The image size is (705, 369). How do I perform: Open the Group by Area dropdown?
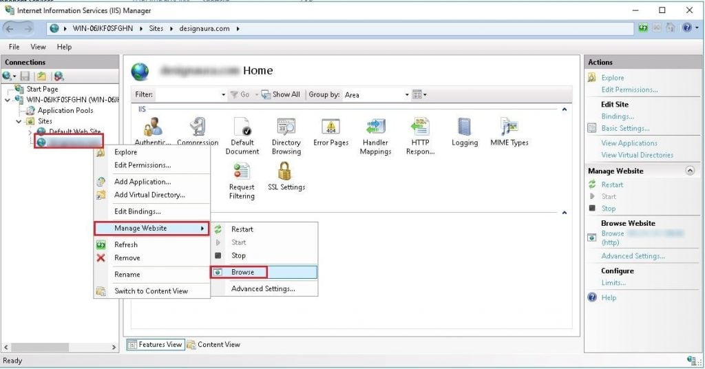407,94
